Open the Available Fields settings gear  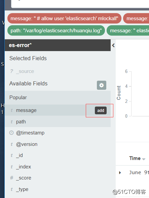pyautogui.click(x=102, y=85)
